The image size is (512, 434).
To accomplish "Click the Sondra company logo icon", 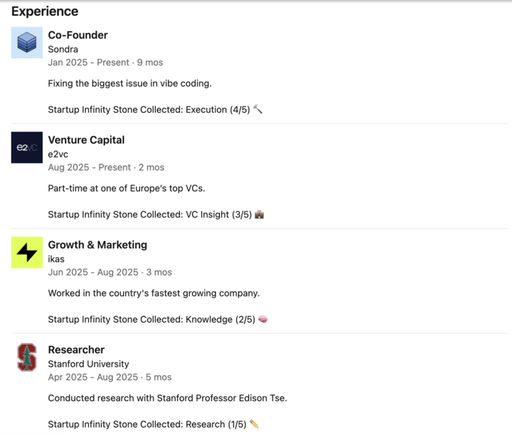I will 27,42.
